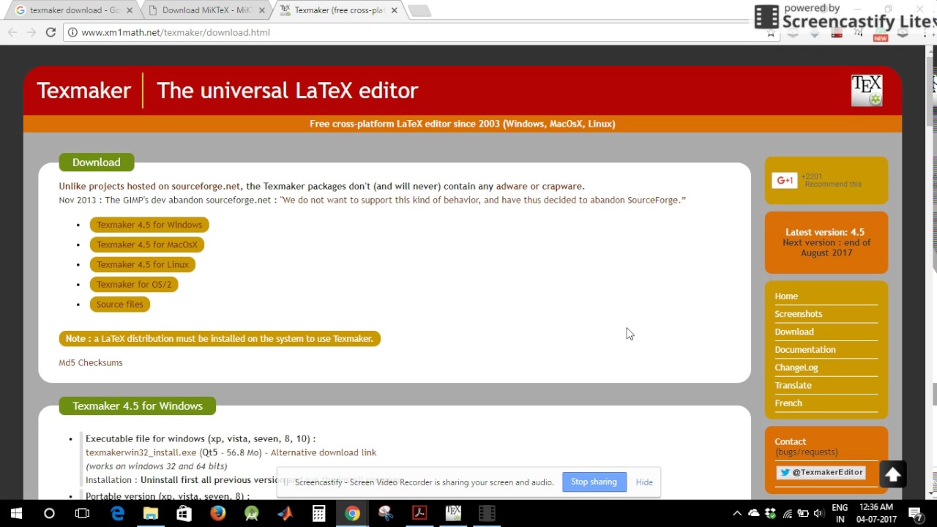
Task: Open Texmaker TeX app on taskbar
Action: coord(453,513)
